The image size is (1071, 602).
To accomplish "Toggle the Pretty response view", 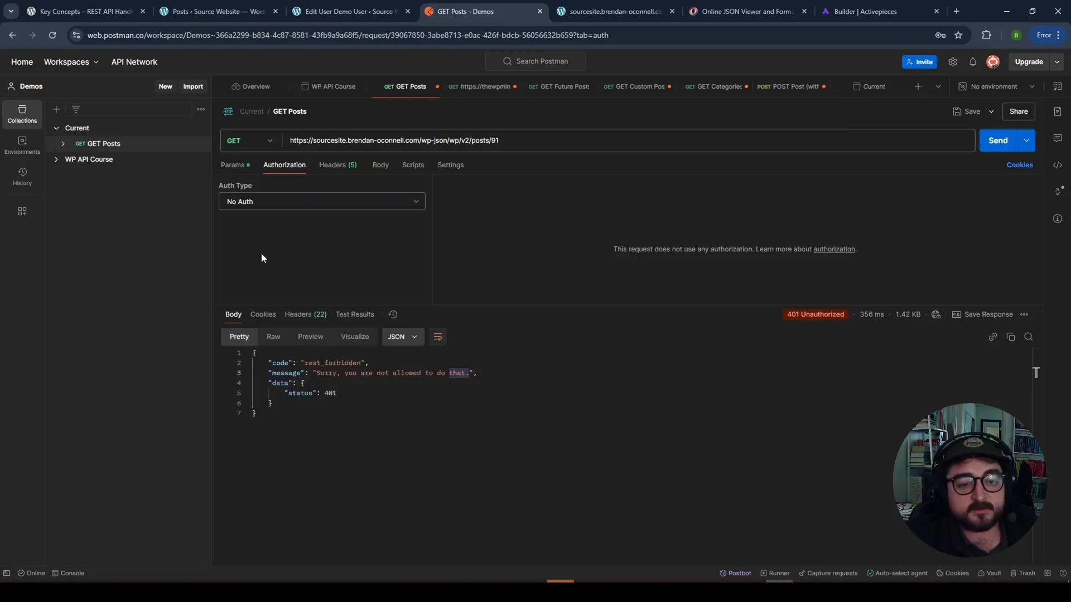I will (x=239, y=336).
